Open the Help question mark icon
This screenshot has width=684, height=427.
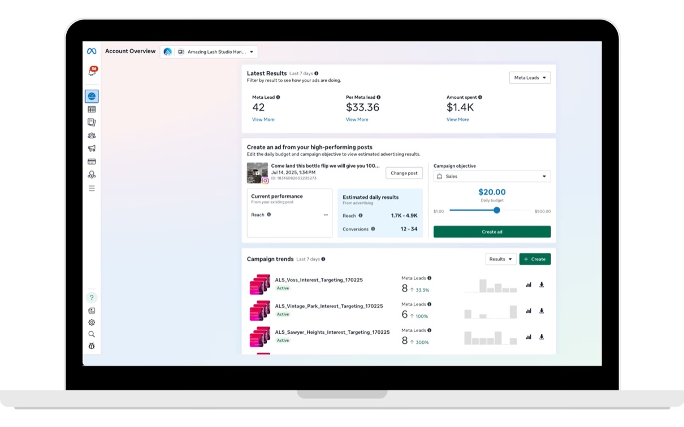(92, 298)
